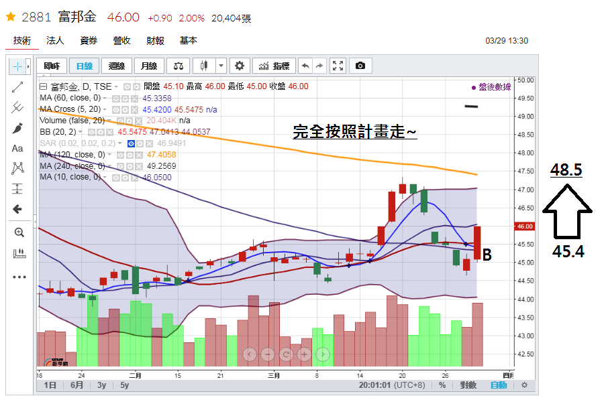Viewport: 604px width, 402px height.
Task: Toggle visibility of MA (120, close, 0)
Action: point(121,155)
